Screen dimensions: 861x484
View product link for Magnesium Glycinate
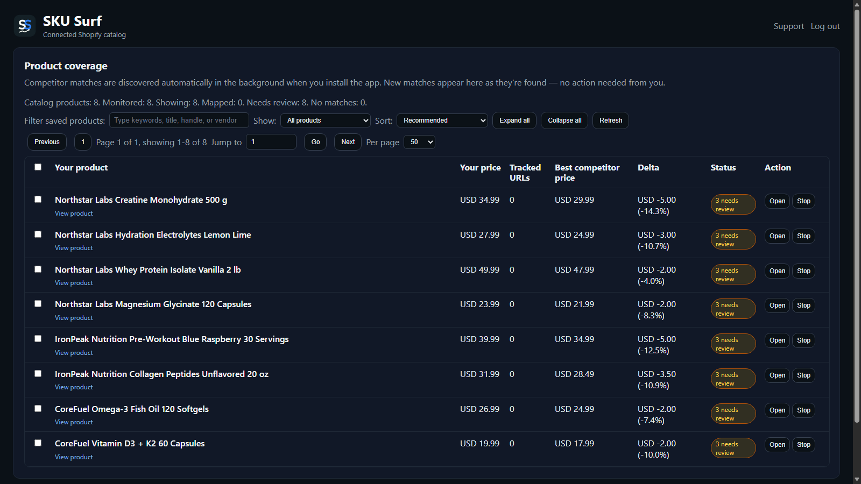[74, 318]
